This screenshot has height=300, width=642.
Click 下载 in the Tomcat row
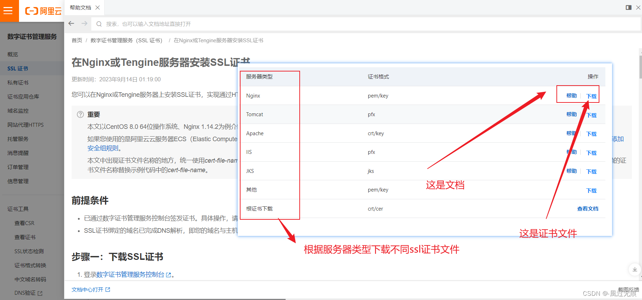592,115
